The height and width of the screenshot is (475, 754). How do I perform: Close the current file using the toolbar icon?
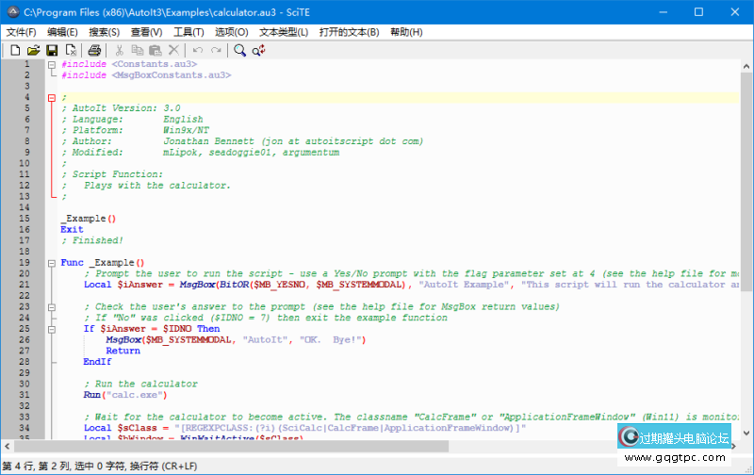coord(70,50)
